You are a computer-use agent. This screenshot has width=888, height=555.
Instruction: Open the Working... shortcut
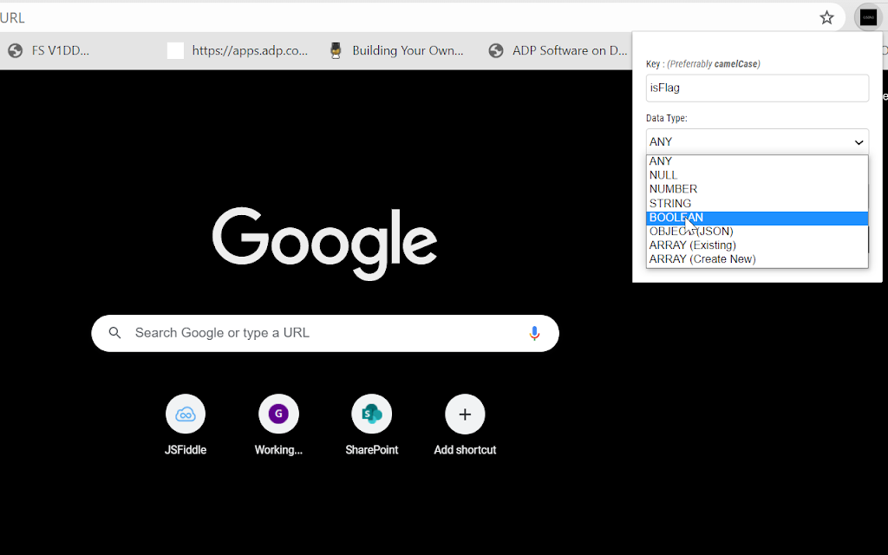pos(278,425)
